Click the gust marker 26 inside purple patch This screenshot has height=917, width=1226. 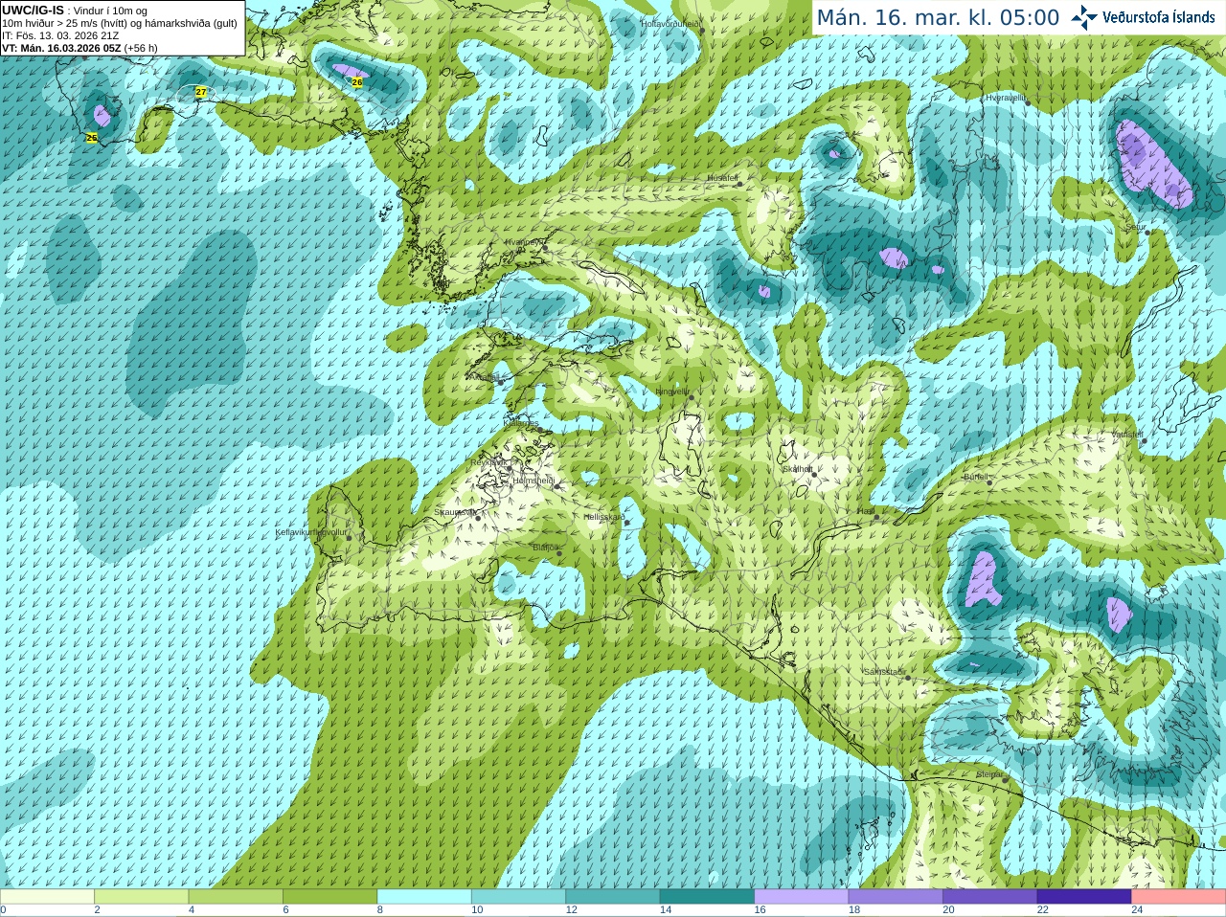tap(357, 82)
